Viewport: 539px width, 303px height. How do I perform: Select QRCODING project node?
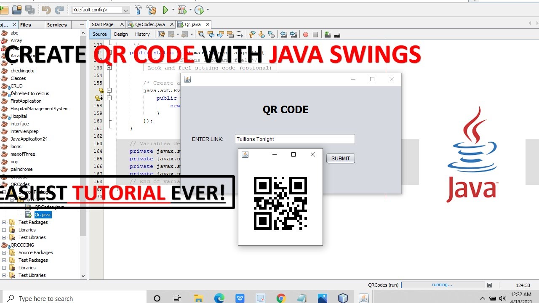pos(22,245)
